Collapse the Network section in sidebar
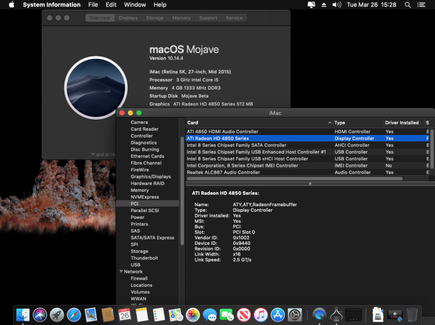 pos(121,272)
